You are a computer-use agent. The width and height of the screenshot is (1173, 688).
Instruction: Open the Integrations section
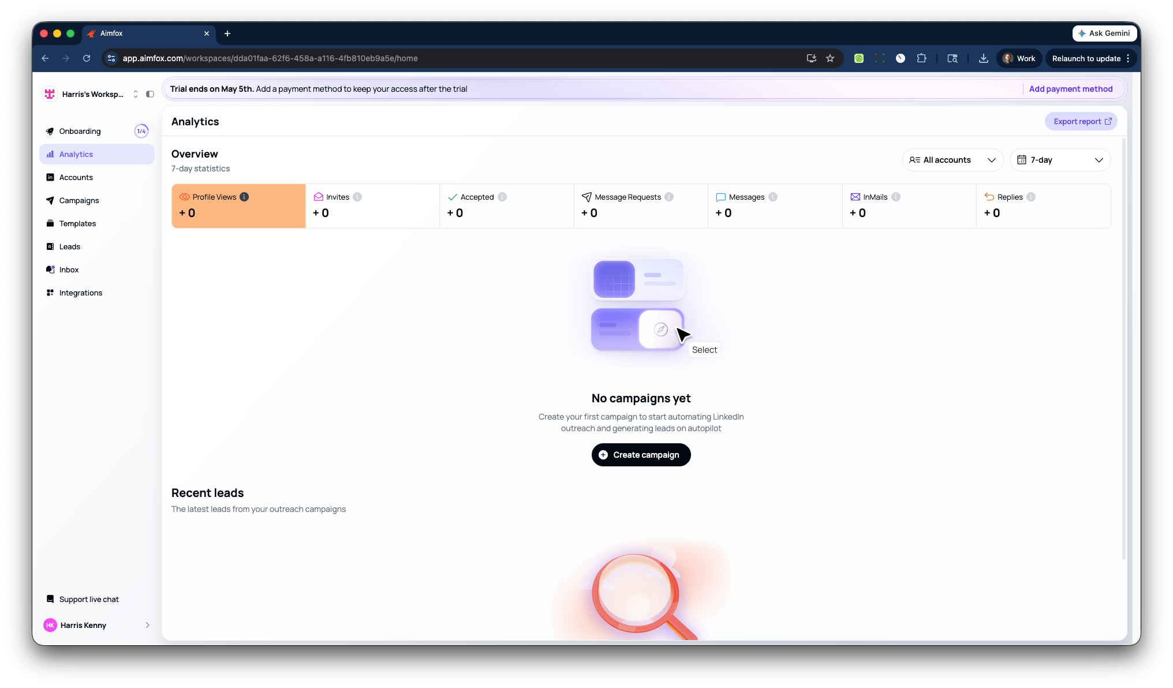point(80,293)
